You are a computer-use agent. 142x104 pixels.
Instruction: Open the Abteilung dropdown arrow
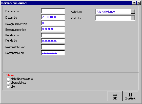pos(133,11)
